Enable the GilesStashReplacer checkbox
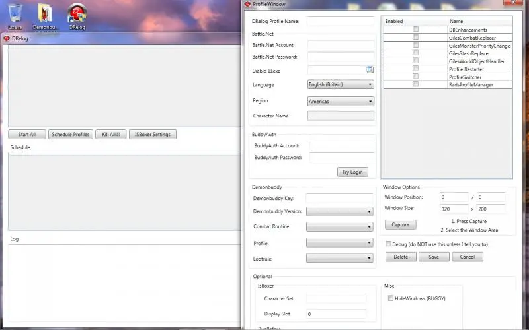The width and height of the screenshot is (529, 330). (x=415, y=53)
